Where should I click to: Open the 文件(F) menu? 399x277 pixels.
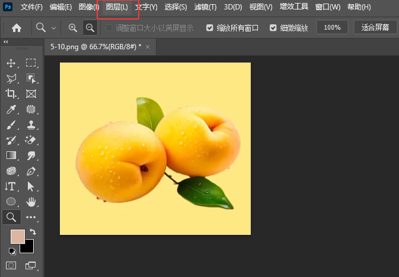[31, 7]
